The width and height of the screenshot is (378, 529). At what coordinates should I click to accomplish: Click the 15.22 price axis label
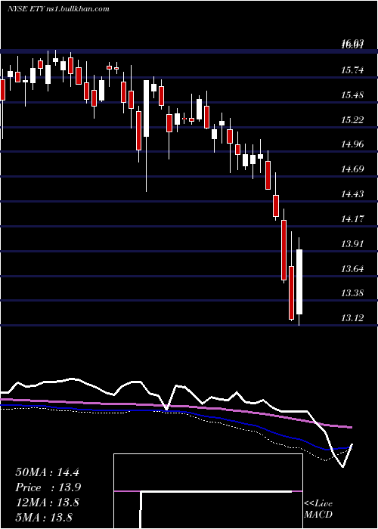352,119
